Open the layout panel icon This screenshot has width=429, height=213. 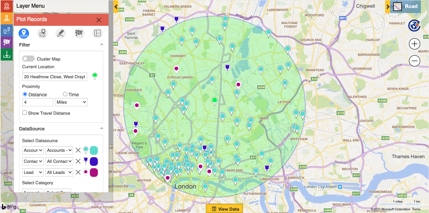pyautogui.click(x=98, y=33)
